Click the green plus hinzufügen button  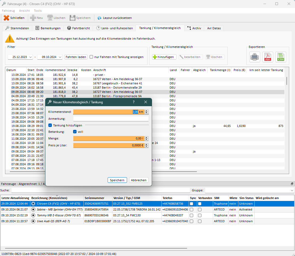pyautogui.click(x=164, y=57)
